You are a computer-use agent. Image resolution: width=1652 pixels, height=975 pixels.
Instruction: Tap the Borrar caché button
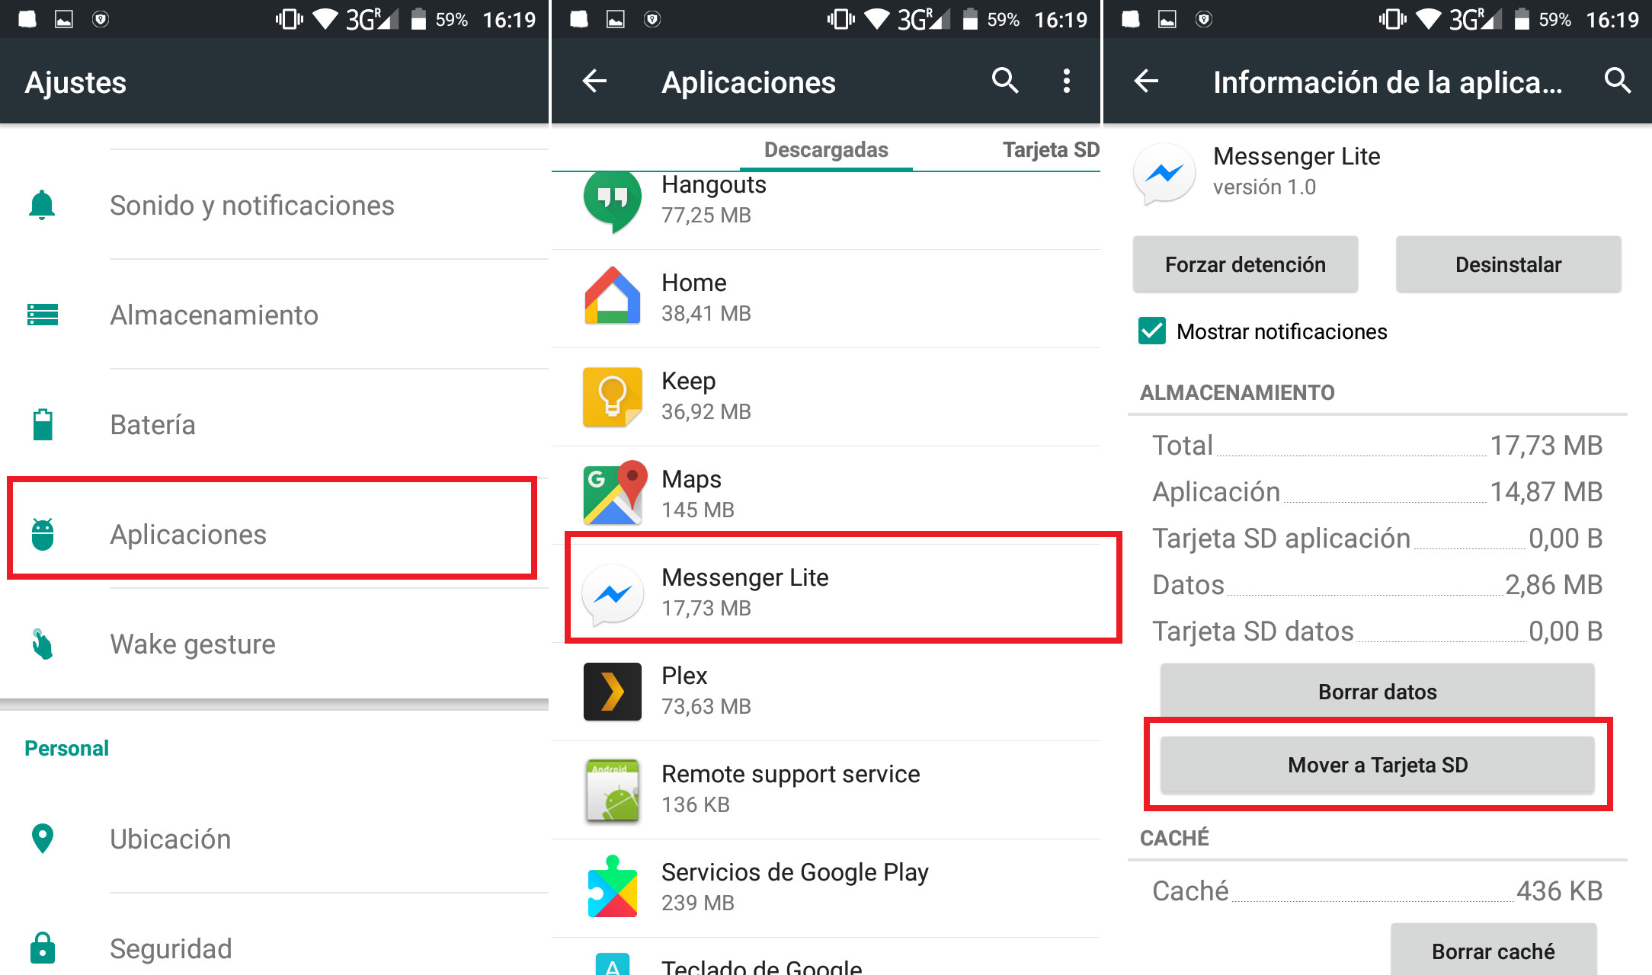(1494, 951)
